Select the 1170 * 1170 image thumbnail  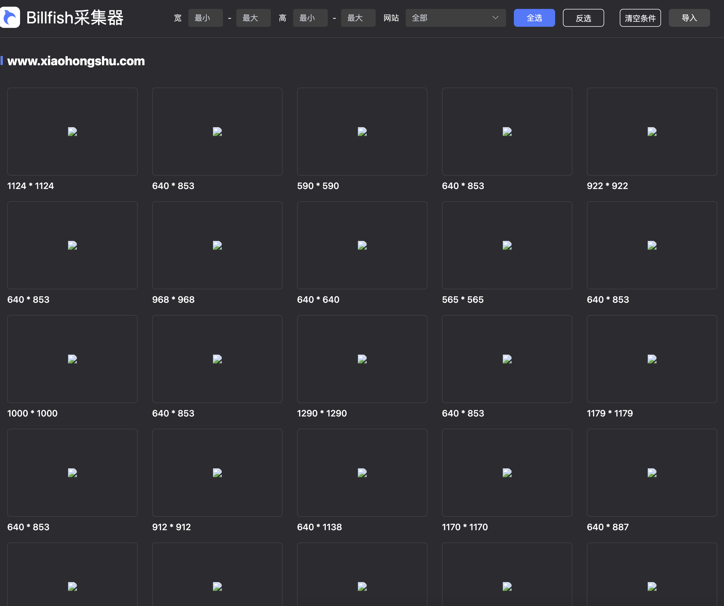tap(507, 473)
